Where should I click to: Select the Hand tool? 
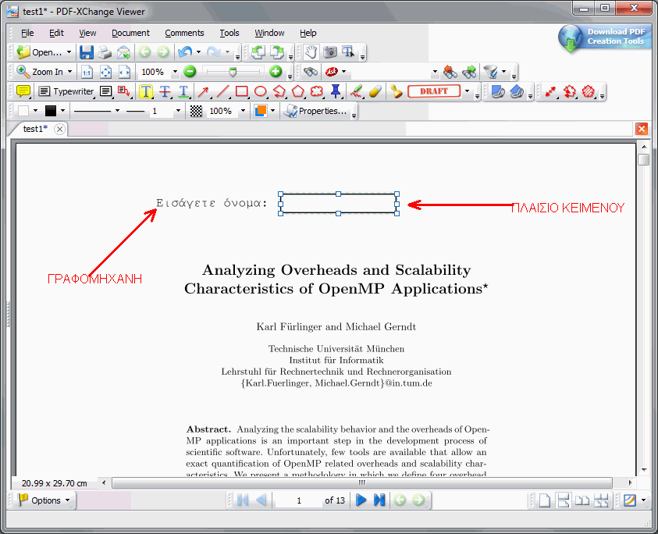311,52
